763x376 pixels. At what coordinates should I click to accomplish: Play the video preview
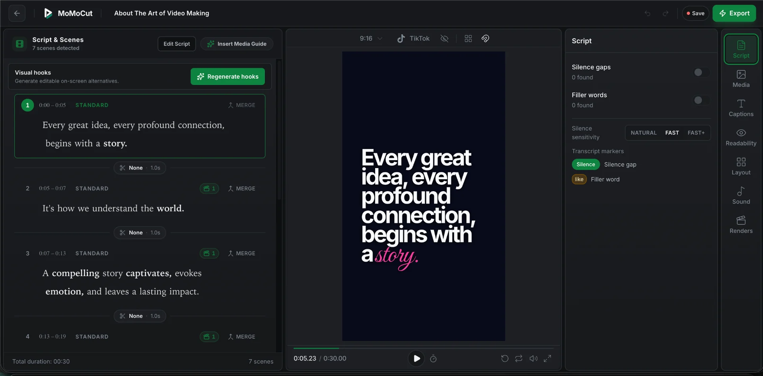[416, 359]
